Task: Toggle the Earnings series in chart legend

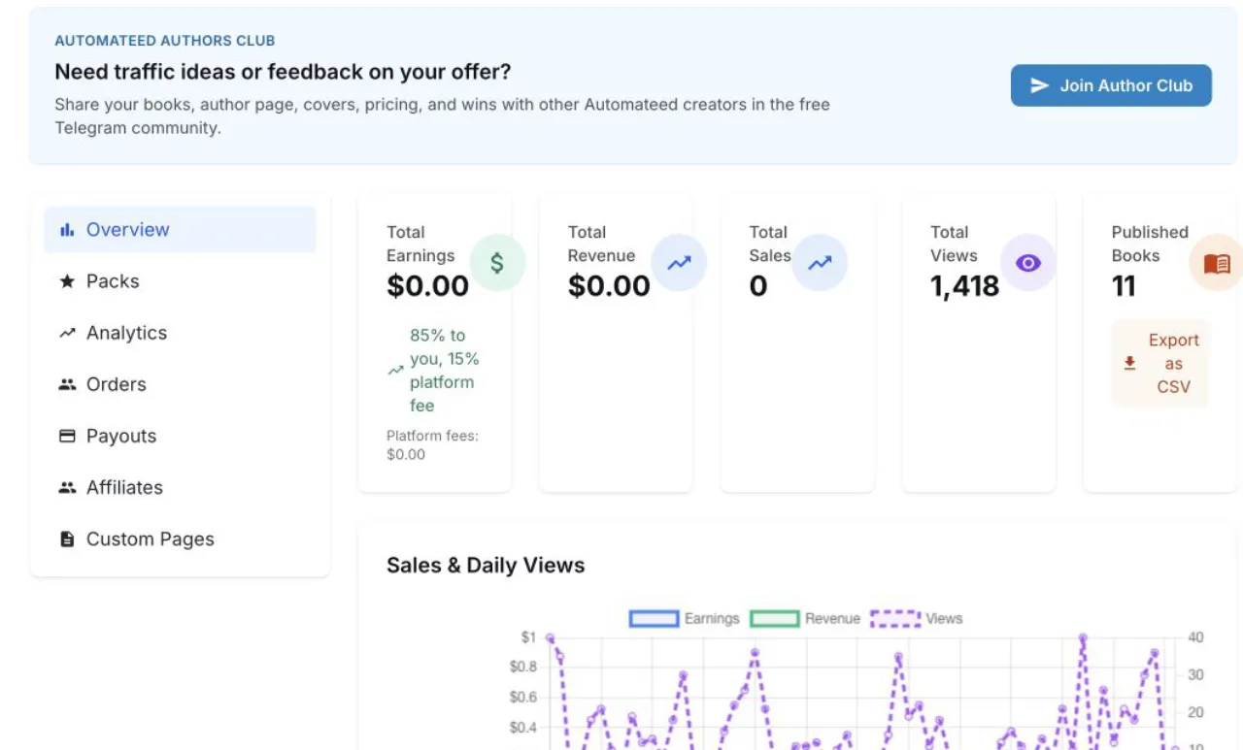Action: click(685, 618)
